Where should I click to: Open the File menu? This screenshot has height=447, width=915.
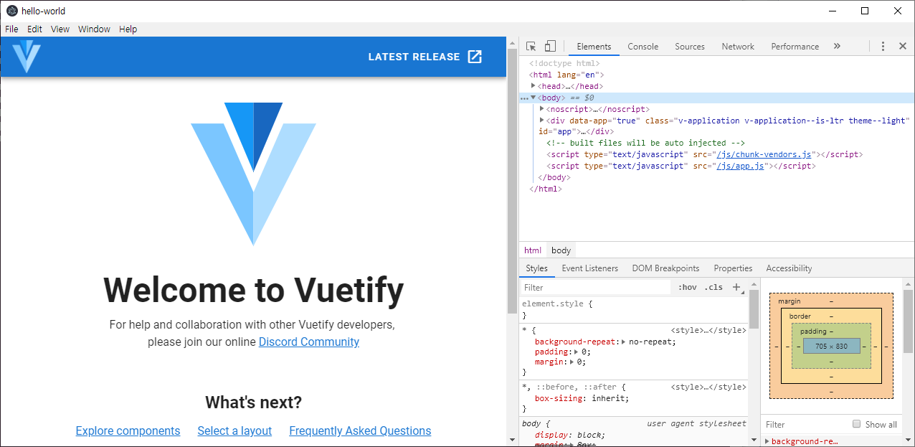11,29
